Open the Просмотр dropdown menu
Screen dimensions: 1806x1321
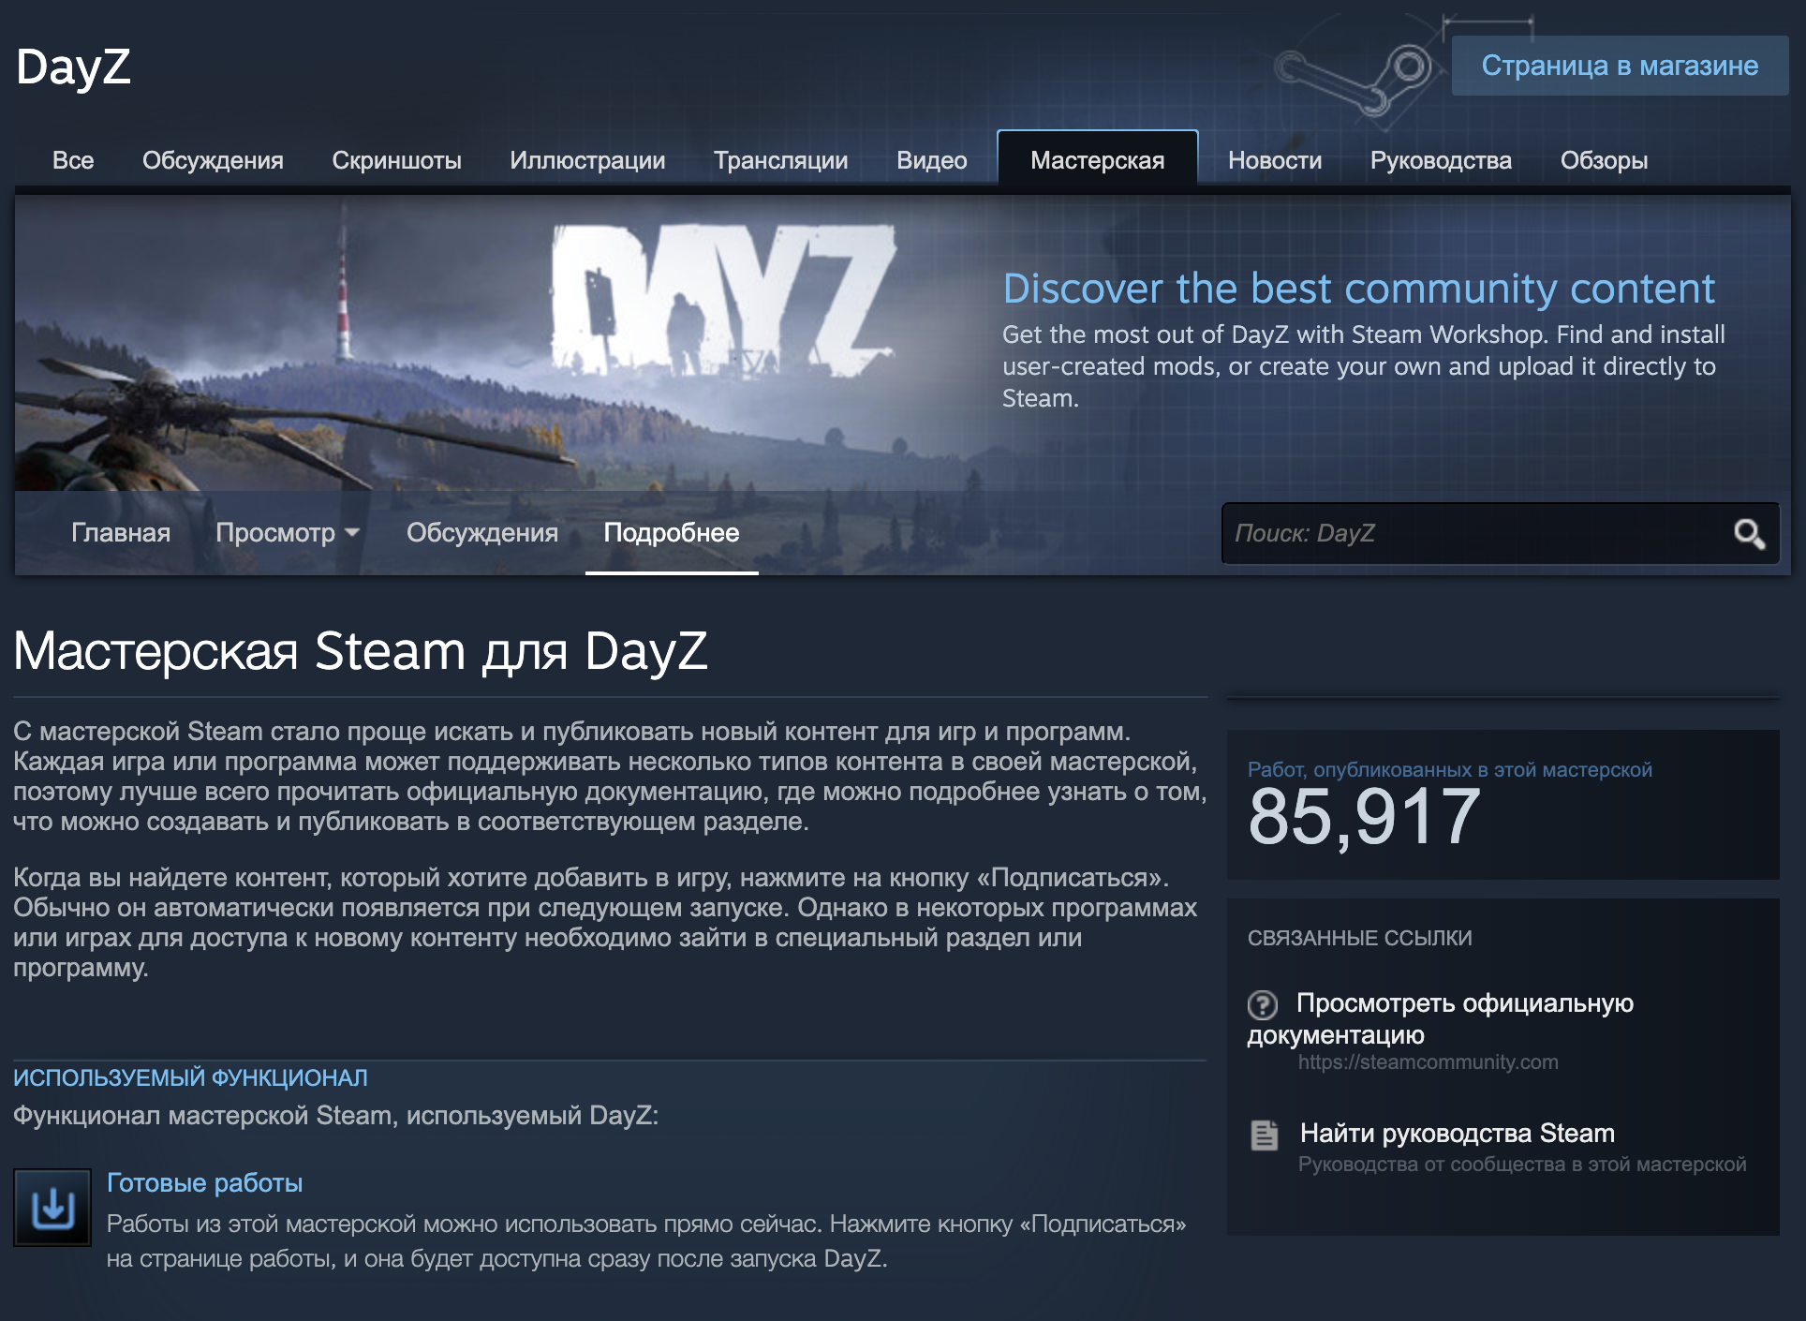(x=287, y=533)
